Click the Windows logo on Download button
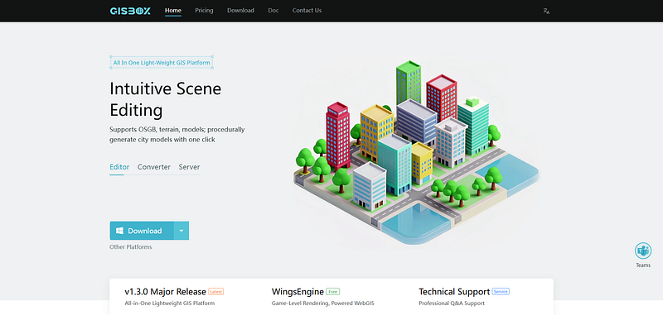663x315 pixels. coord(119,231)
